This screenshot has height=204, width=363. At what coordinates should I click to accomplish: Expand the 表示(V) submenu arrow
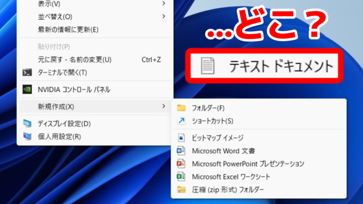pos(164,4)
